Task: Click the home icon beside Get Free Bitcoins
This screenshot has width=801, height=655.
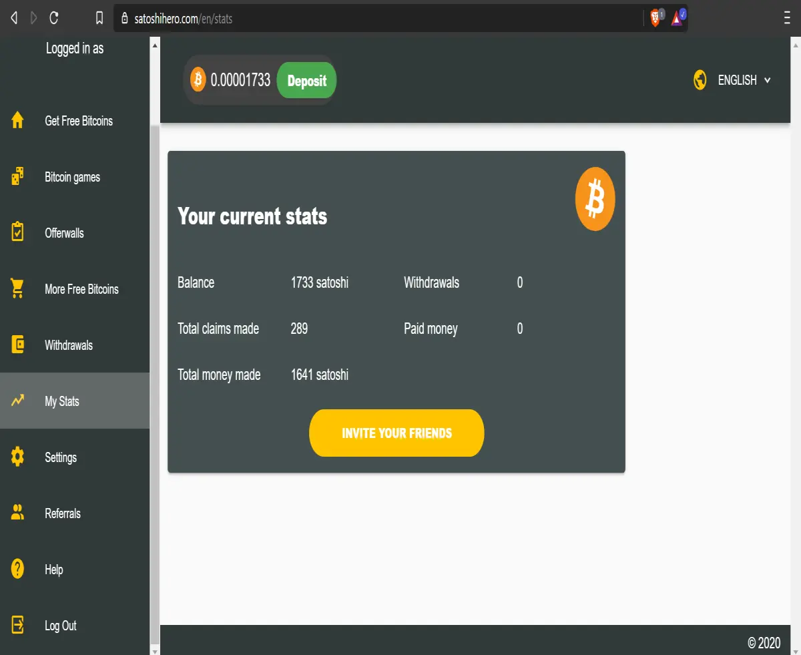Action: click(18, 121)
